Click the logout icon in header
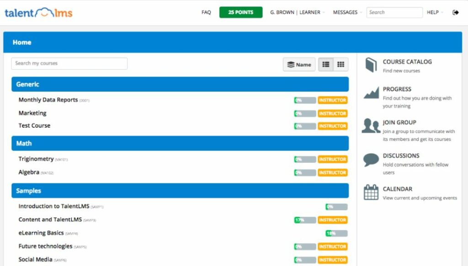The image size is (468, 266). tap(456, 12)
